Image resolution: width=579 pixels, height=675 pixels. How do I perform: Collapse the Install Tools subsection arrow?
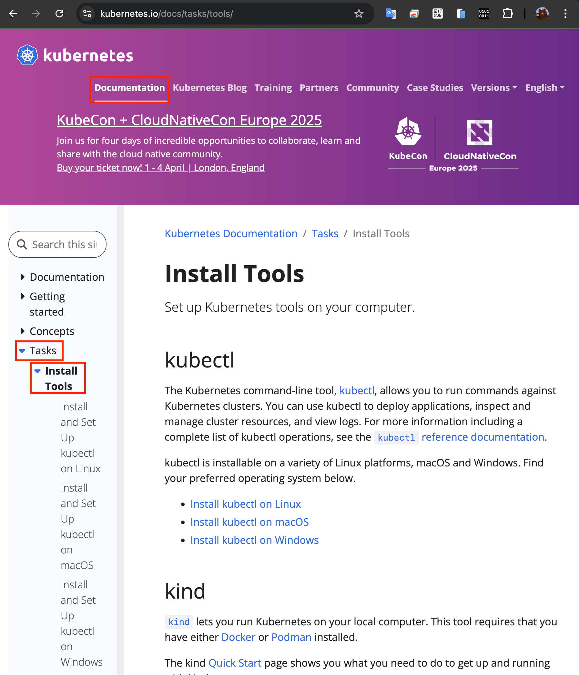[37, 371]
